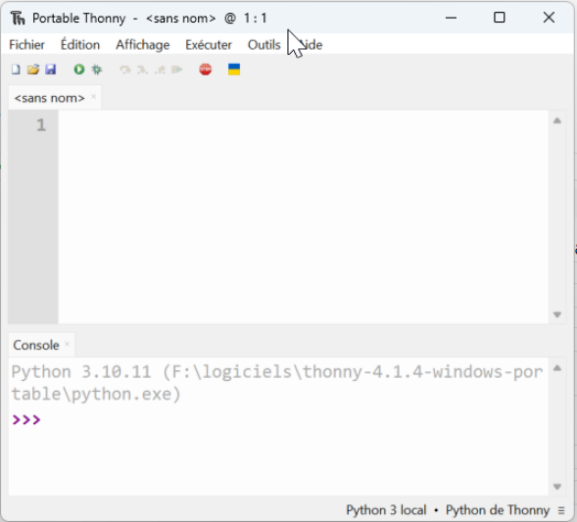Open the Exécuter menu

pos(209,45)
